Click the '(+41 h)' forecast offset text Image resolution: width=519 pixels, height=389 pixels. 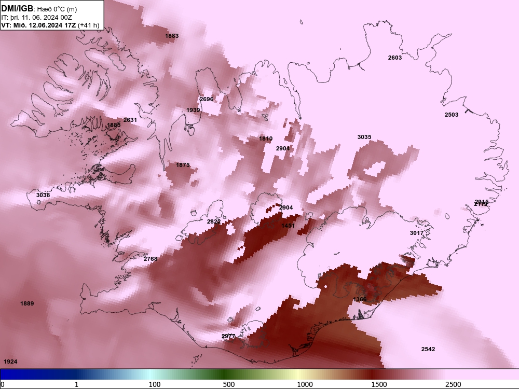click(x=89, y=25)
